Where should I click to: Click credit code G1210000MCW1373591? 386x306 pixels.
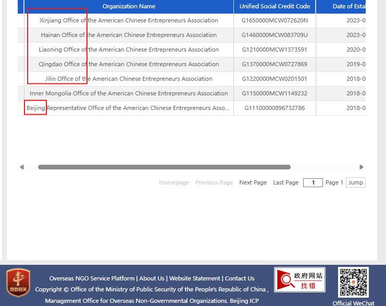coord(275,50)
